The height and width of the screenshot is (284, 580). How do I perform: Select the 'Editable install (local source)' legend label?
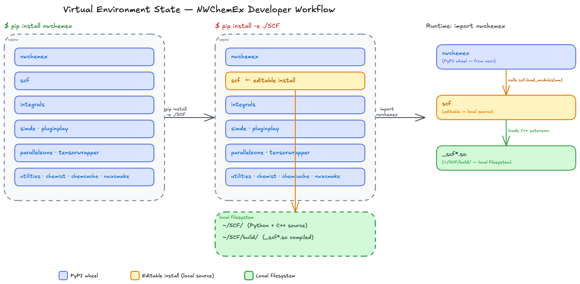click(x=178, y=276)
